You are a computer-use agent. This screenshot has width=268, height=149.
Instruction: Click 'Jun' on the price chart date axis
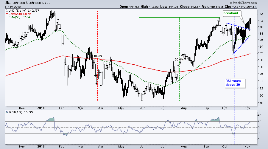point(143,108)
